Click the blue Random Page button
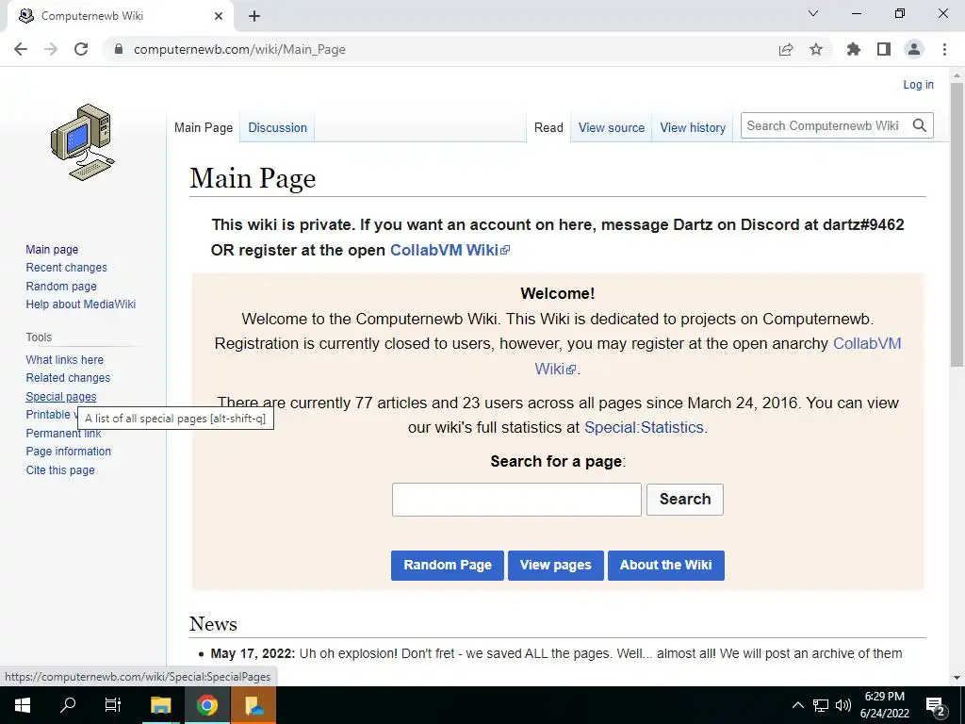 pyautogui.click(x=448, y=566)
